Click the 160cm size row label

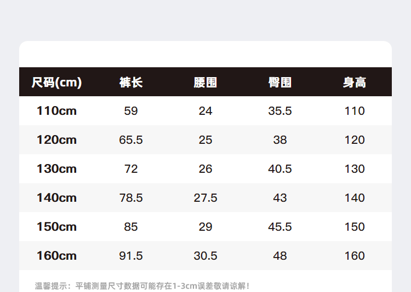click(x=56, y=256)
